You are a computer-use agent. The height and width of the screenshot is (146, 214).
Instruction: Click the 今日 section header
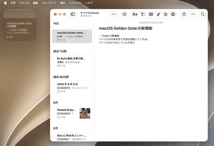[56, 24]
